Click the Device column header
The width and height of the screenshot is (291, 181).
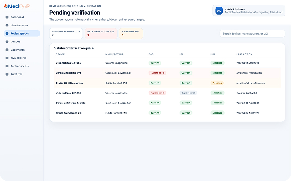point(60,54)
